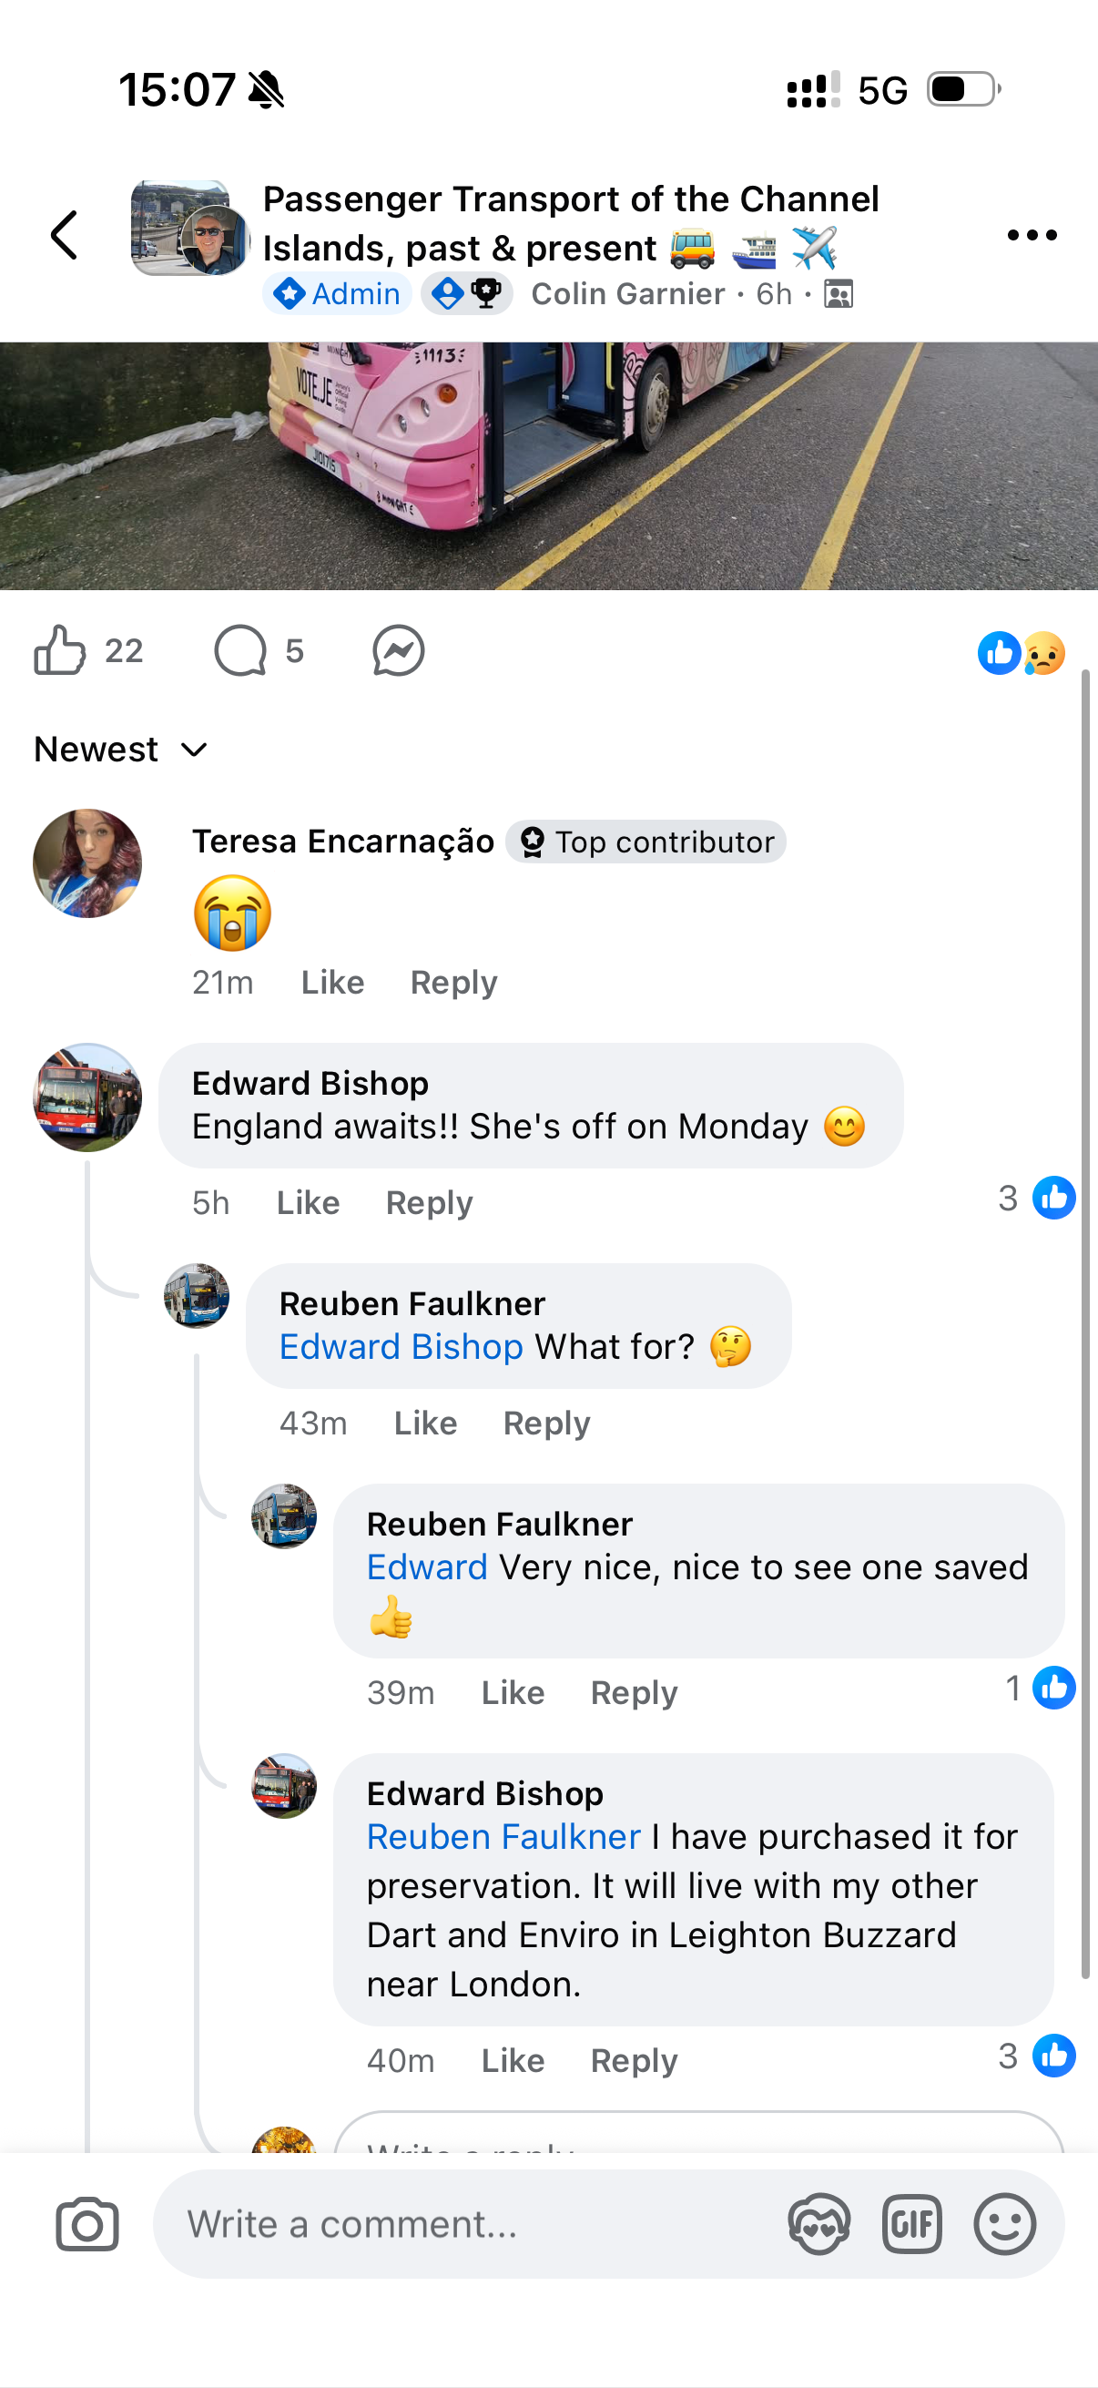Like the post with thumbs-up icon
Viewport: 1098px width, 2388px height.
pos(60,650)
